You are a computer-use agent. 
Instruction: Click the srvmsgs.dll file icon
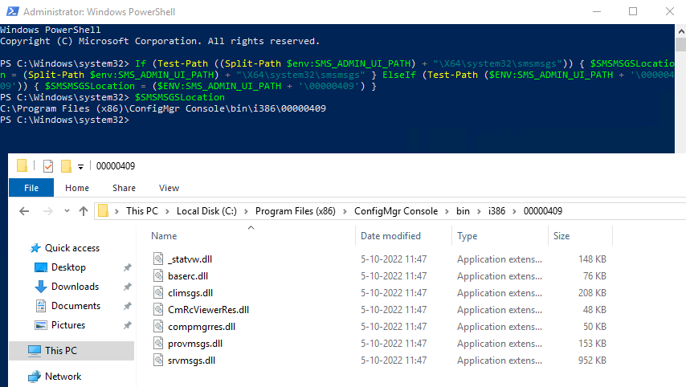(x=158, y=361)
